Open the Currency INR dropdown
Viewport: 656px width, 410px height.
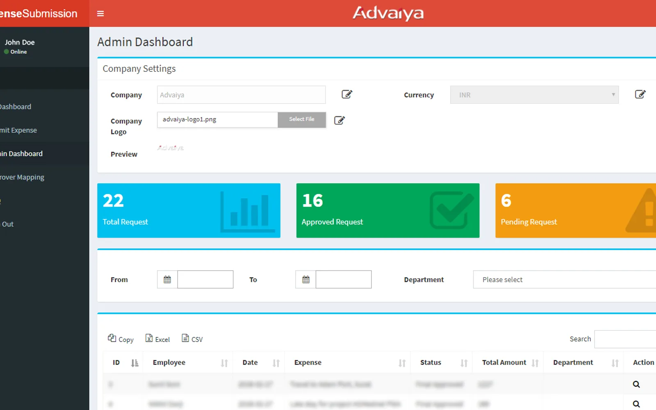tap(534, 95)
